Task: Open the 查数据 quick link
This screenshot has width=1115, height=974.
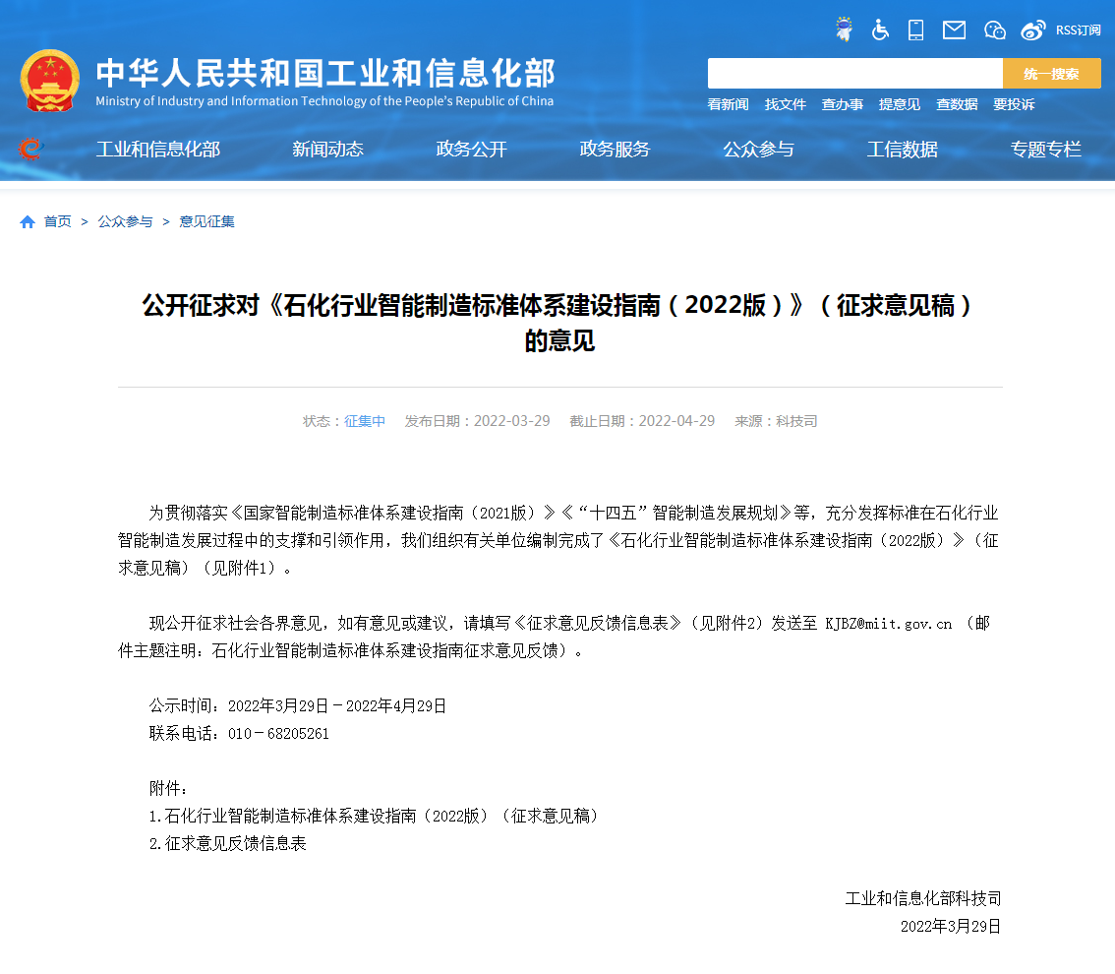Action: 957,104
